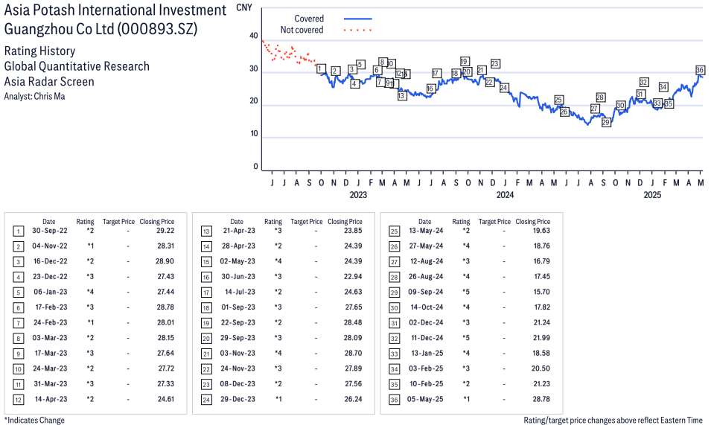This screenshot has width=711, height=425.
Task: Click date 09-Sep-24 in the table
Action: tap(426, 292)
